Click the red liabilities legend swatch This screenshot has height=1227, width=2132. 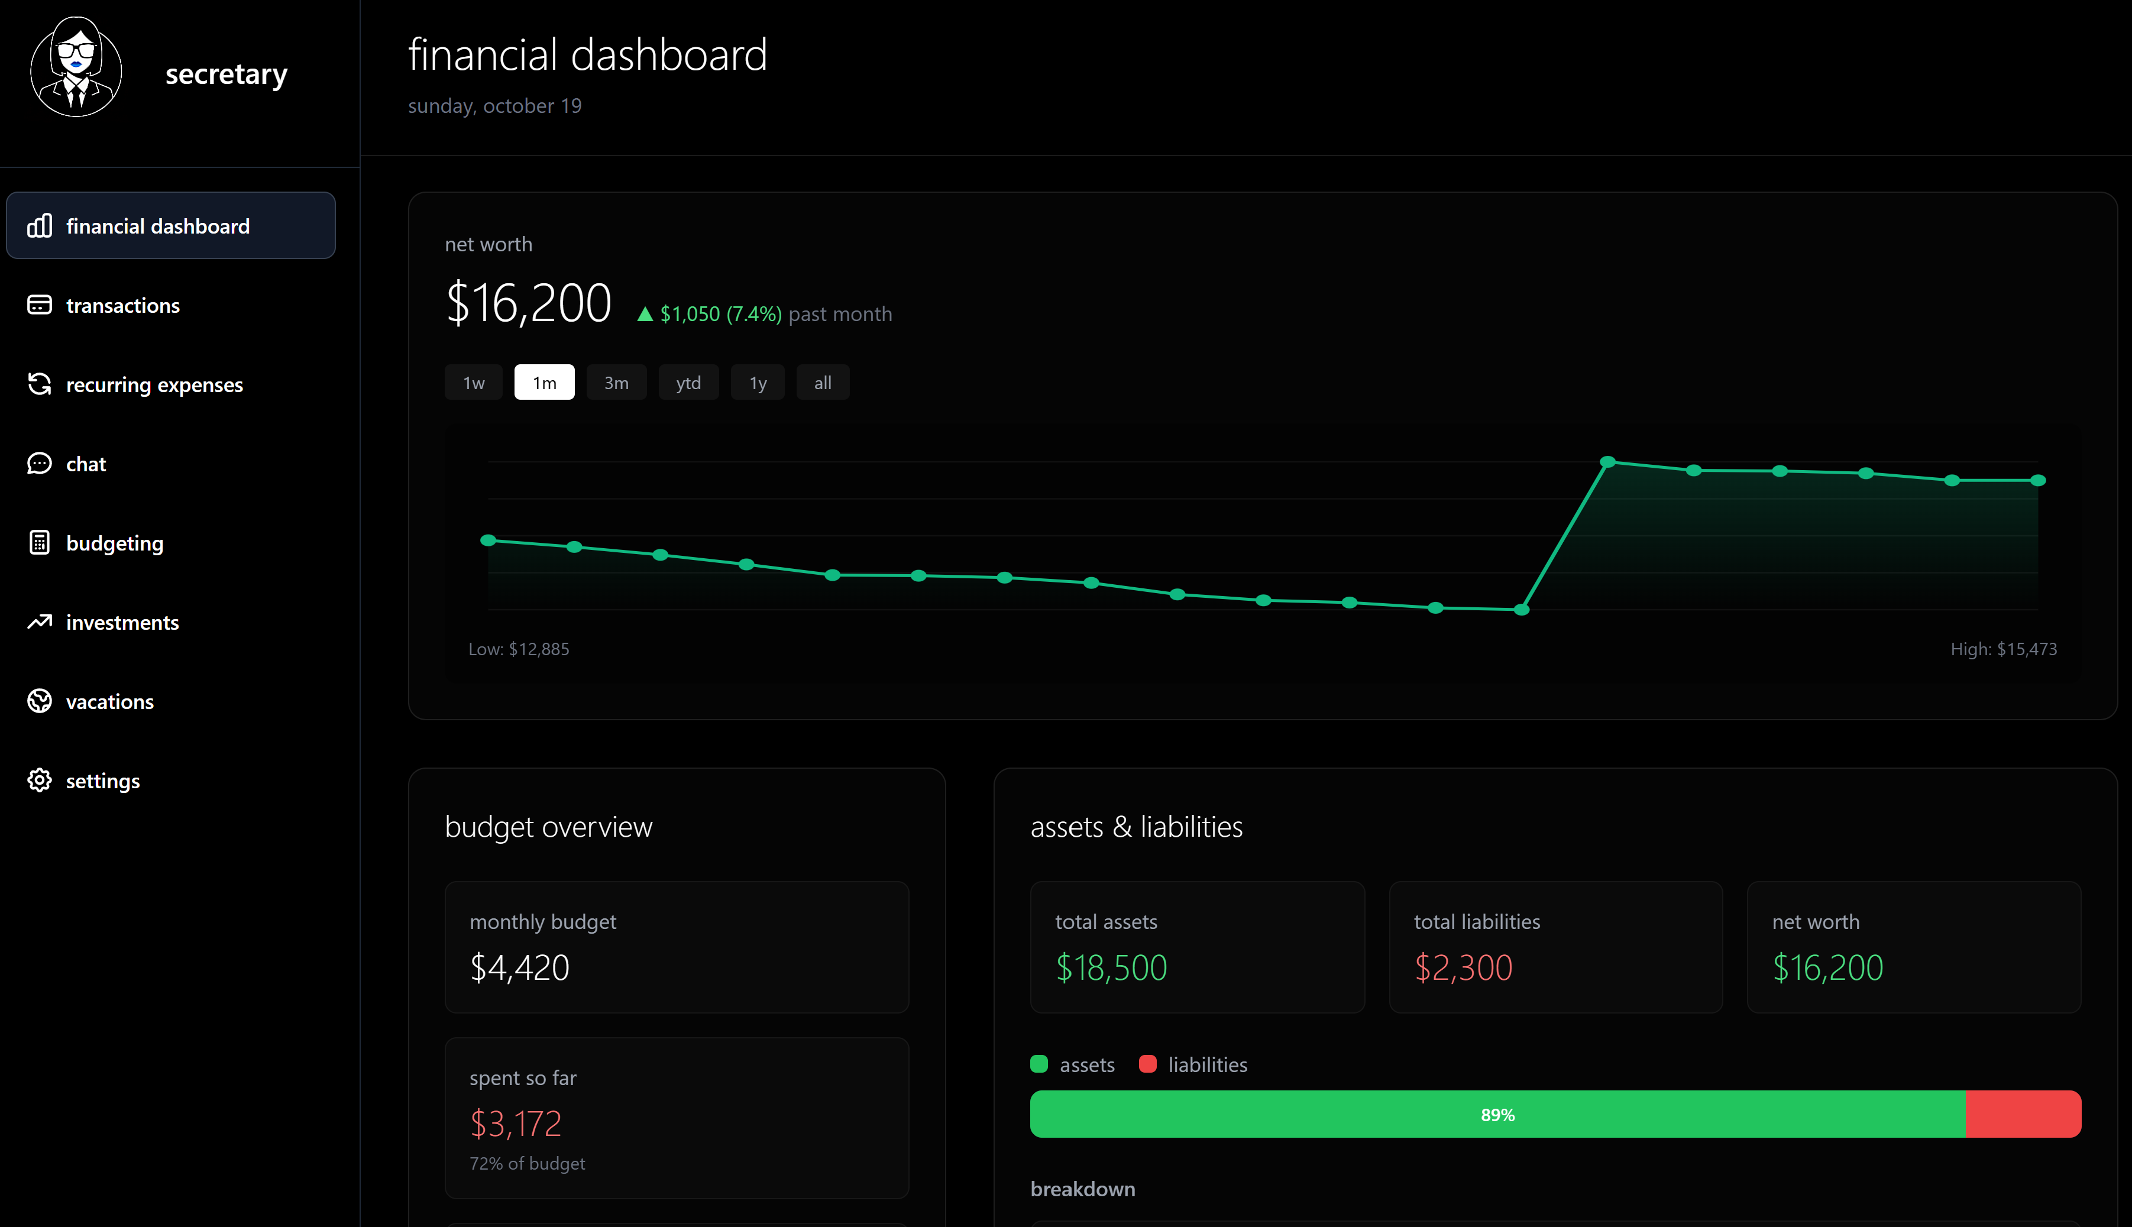(x=1147, y=1064)
